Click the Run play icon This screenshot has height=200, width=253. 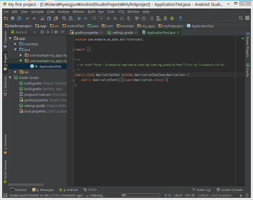[109, 18]
